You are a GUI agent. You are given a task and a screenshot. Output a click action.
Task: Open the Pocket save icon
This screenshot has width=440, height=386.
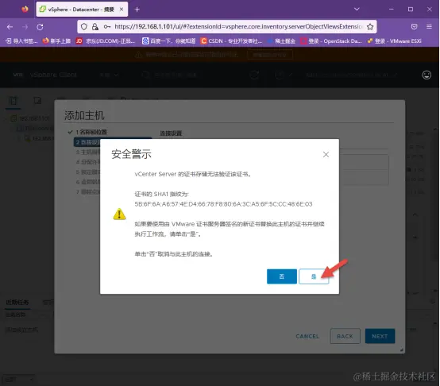click(x=414, y=27)
